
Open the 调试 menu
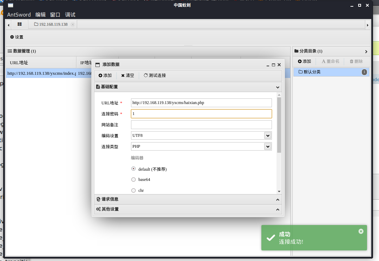click(x=70, y=15)
